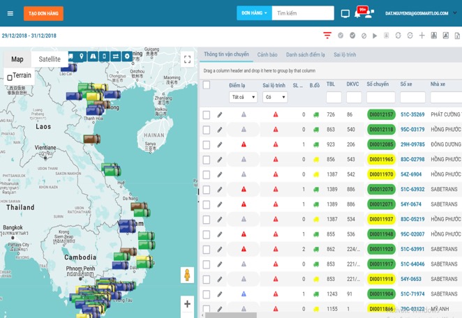Click the Tìm kiếm search field

pyautogui.click(x=303, y=13)
